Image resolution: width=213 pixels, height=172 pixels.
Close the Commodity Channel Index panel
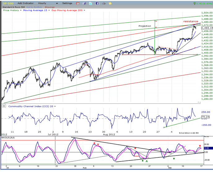[4, 106]
